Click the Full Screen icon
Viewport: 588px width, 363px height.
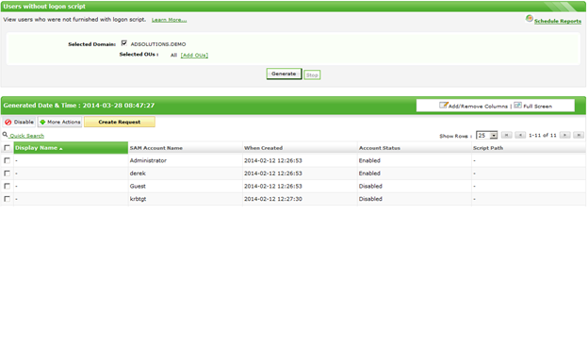coord(517,105)
